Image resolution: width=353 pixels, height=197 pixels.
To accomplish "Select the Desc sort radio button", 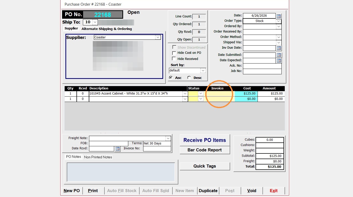I will (x=189, y=78).
